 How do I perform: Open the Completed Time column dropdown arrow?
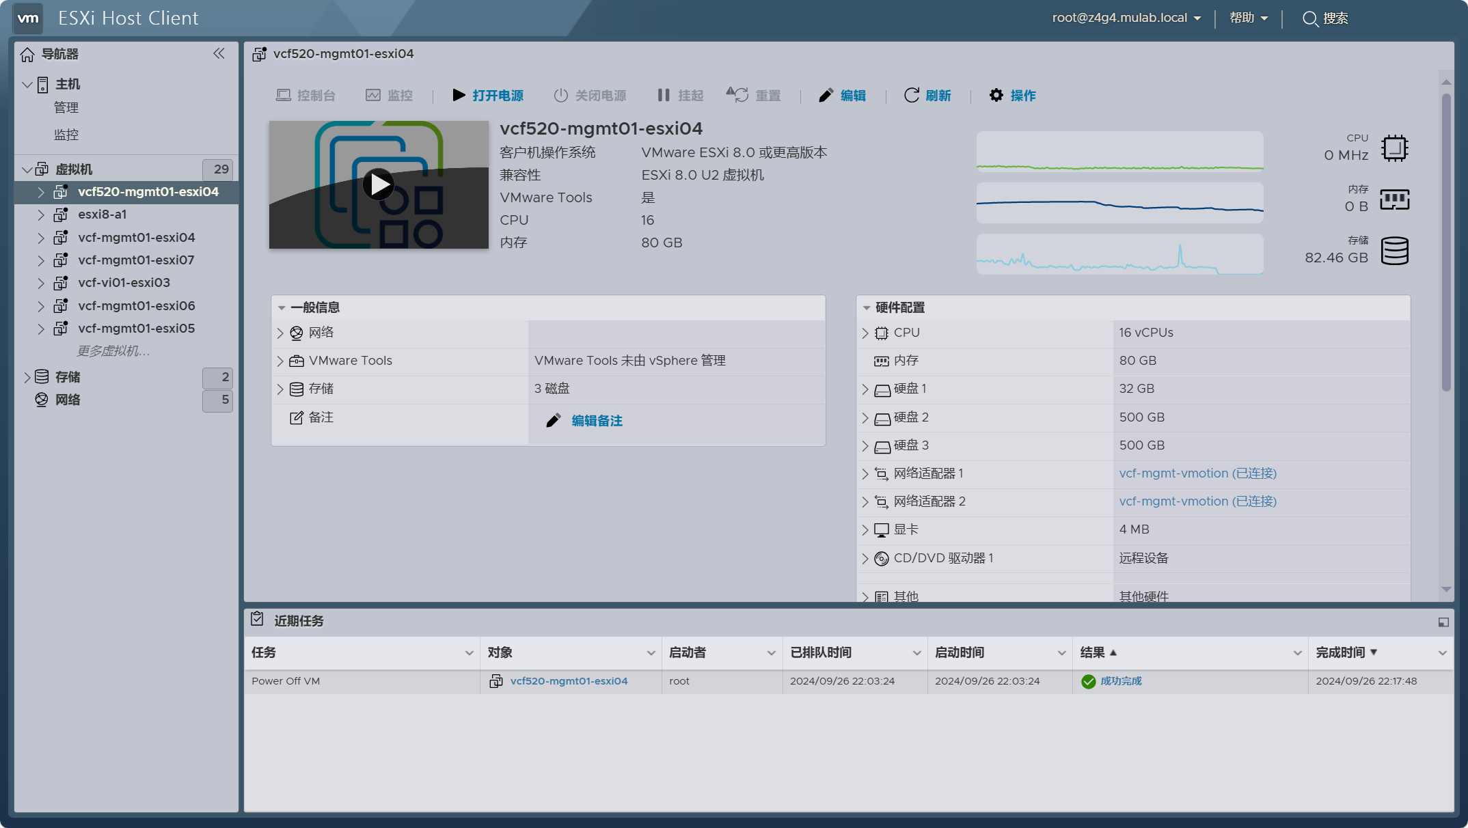click(1443, 653)
